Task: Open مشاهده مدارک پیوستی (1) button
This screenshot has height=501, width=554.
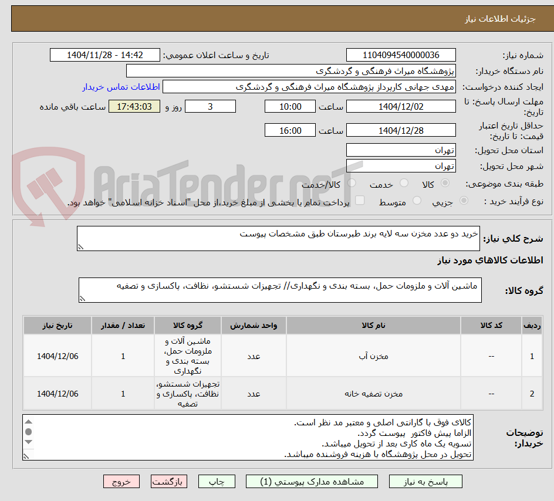Action: pyautogui.click(x=312, y=482)
